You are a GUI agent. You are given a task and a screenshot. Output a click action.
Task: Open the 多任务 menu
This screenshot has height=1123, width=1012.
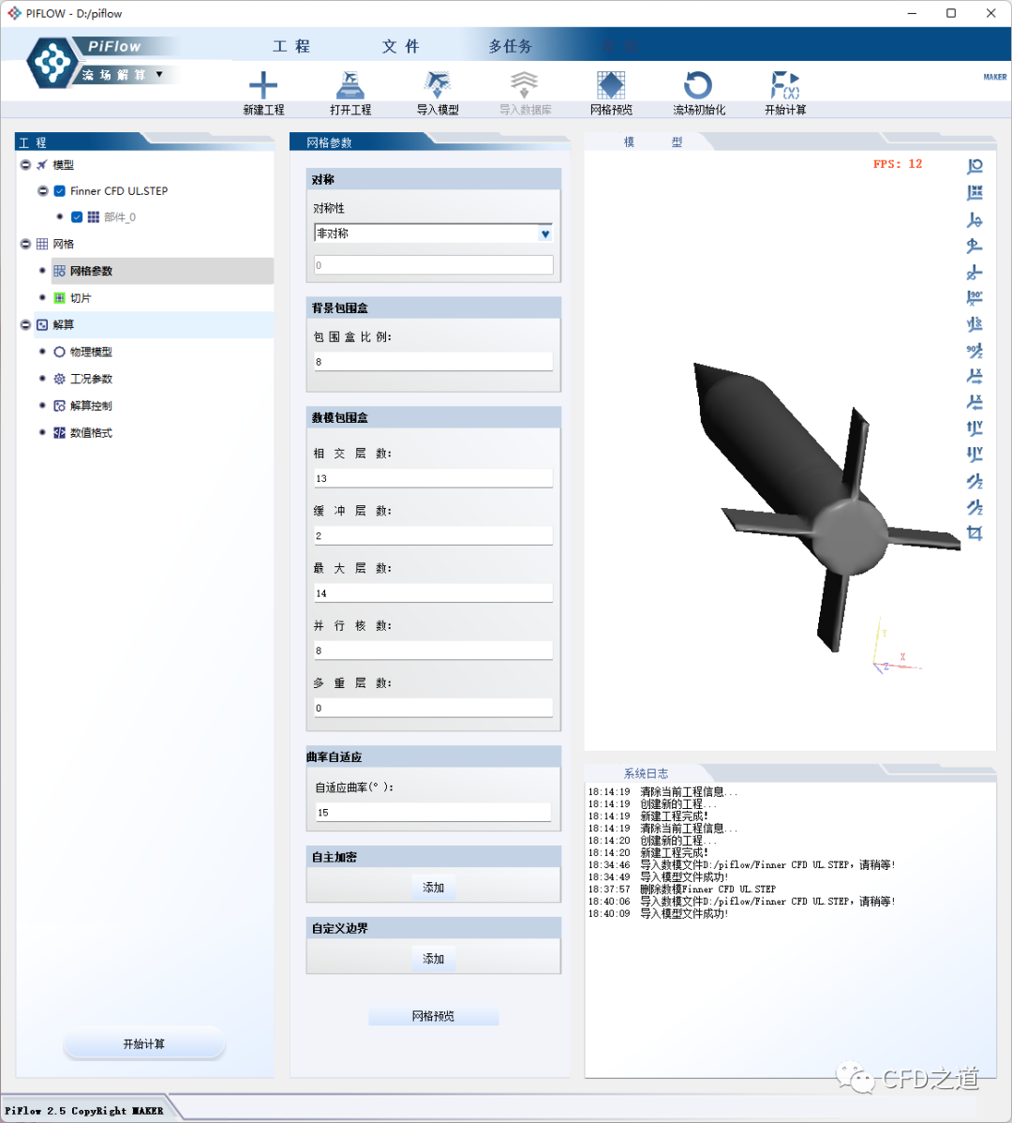(511, 47)
